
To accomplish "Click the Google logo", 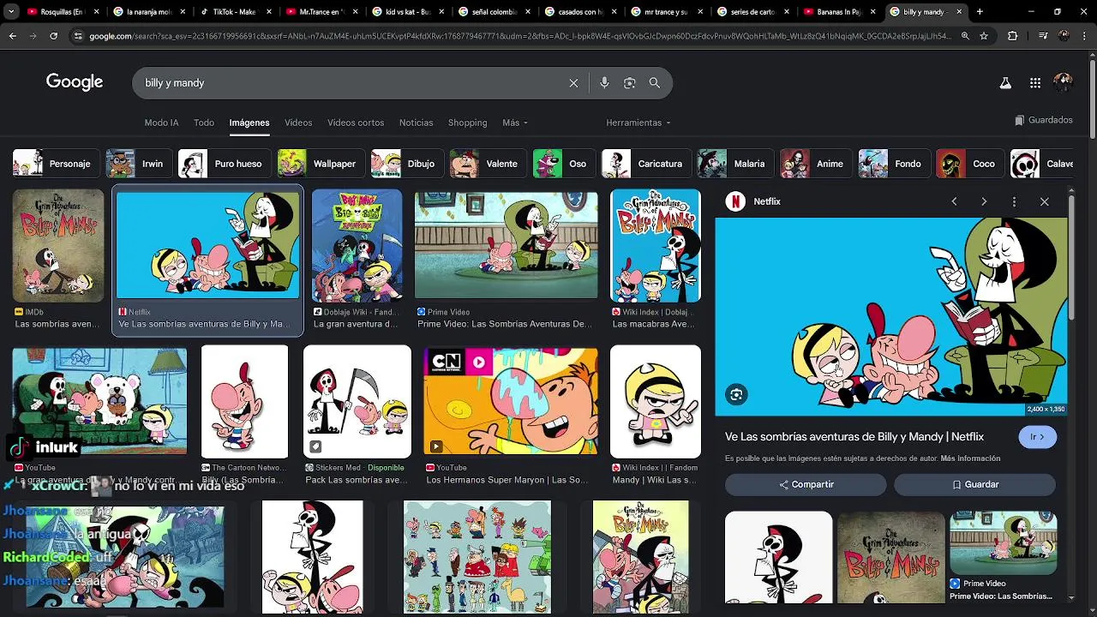I will 75,82.
